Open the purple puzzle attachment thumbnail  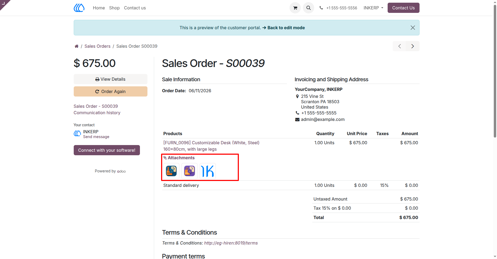click(x=190, y=171)
